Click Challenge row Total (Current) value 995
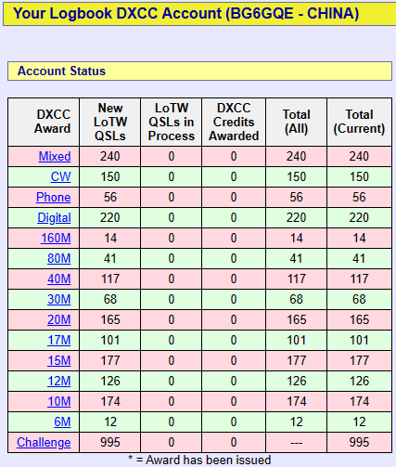Image resolution: width=396 pixels, height=467 pixels. pos(359,442)
